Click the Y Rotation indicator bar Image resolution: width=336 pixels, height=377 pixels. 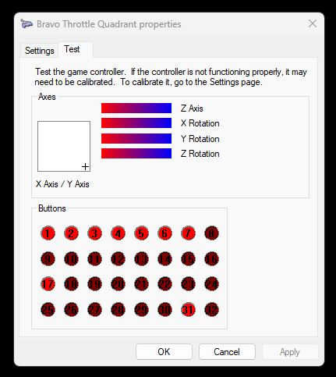(x=136, y=138)
